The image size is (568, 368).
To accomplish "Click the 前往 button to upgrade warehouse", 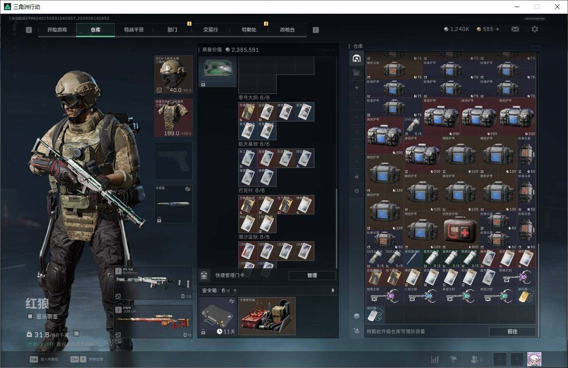I will coord(512,331).
